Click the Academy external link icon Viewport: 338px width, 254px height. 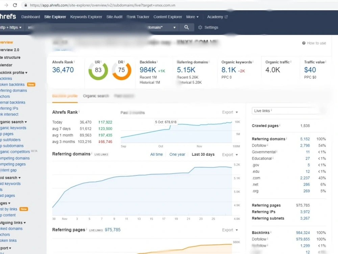tap(226, 17)
